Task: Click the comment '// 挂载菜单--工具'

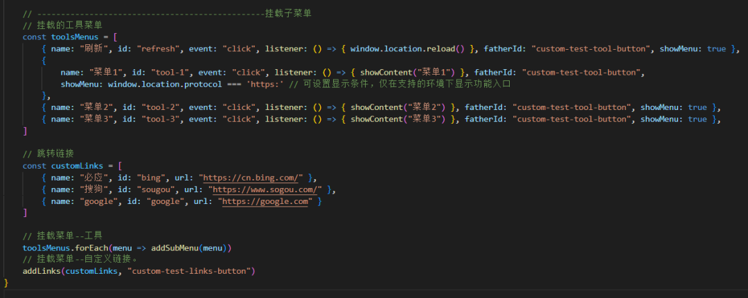Action: (62, 236)
